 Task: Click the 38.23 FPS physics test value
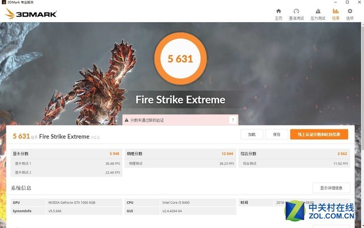point(227,164)
